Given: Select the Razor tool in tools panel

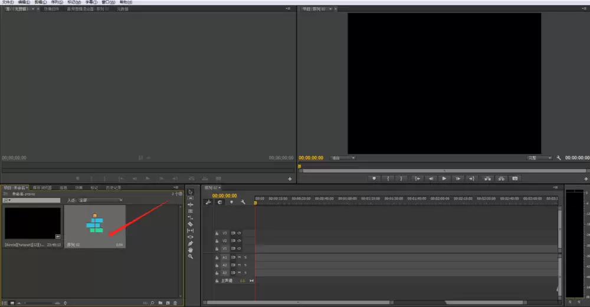Looking at the screenshot, I should [191, 224].
